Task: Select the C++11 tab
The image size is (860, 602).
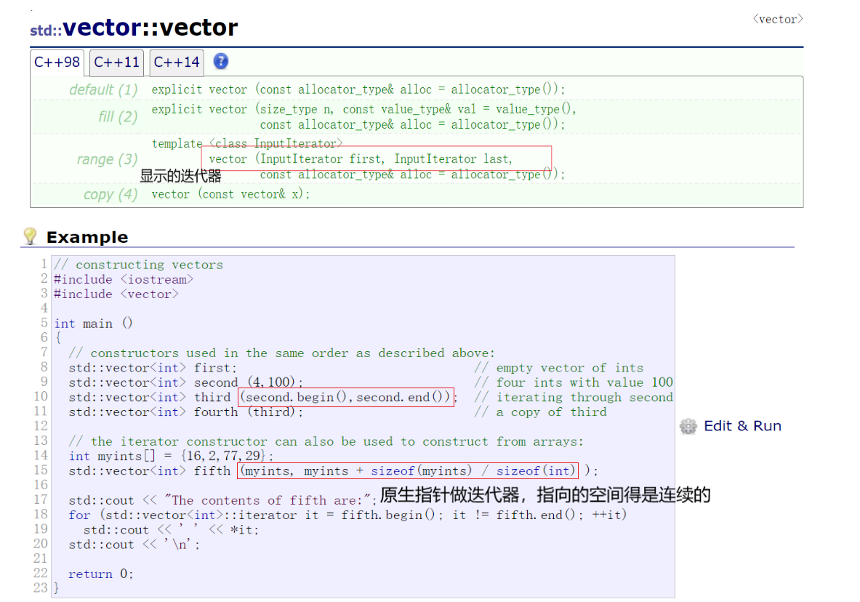Action: point(116,62)
